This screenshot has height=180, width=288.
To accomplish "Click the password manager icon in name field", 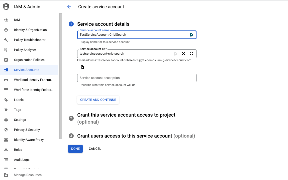I will (x=191, y=35).
